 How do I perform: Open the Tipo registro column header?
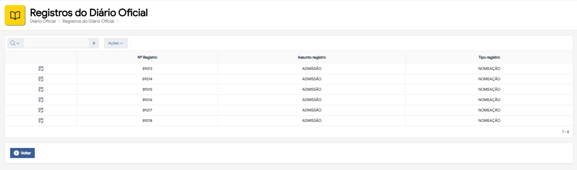[x=489, y=57]
